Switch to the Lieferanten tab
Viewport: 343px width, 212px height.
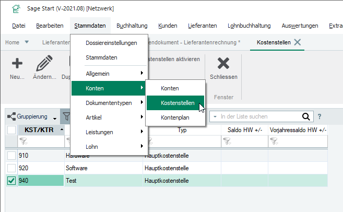tap(56, 42)
